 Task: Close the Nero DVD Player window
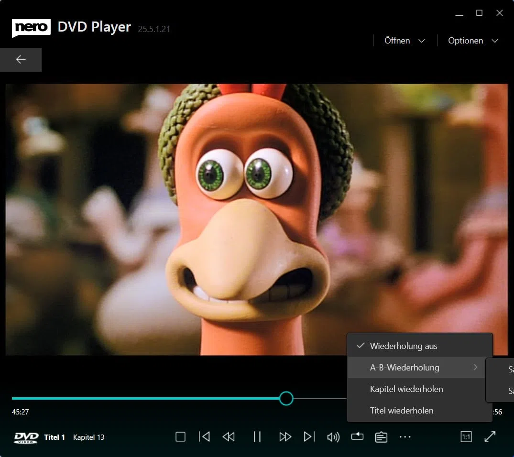click(500, 13)
